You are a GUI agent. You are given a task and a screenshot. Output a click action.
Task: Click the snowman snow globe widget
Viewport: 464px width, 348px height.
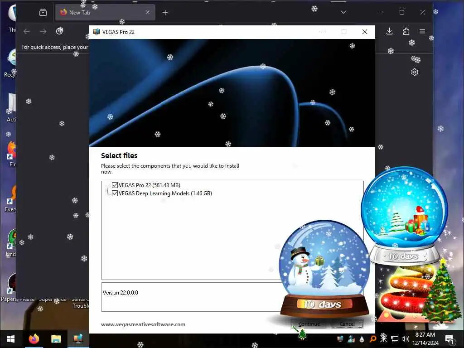[x=324, y=269]
